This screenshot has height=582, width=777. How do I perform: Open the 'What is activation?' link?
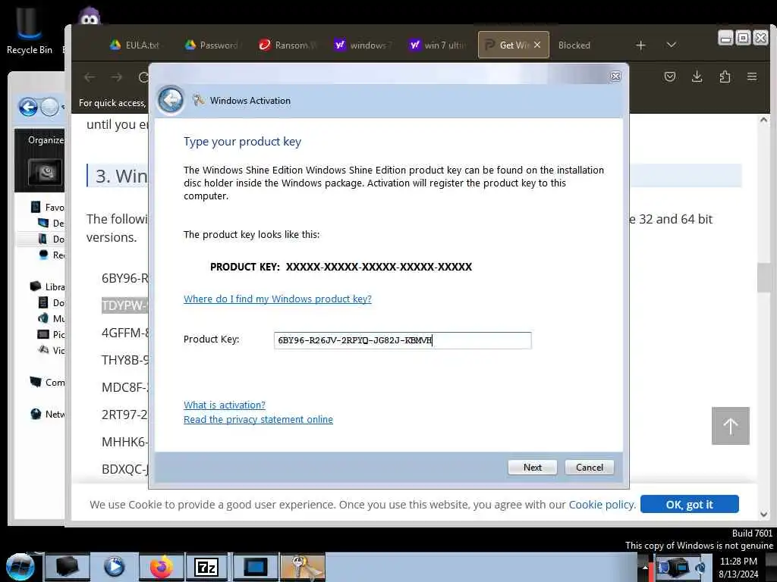tap(225, 405)
